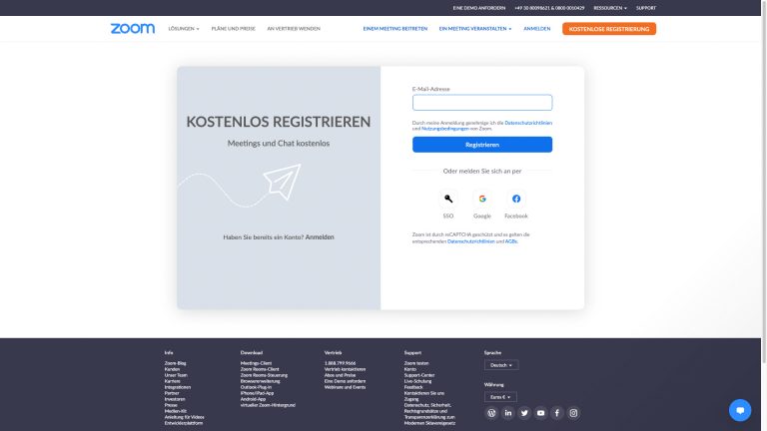The height and width of the screenshot is (431, 767).
Task: Click the page vertical scrollbar
Action: point(764,181)
